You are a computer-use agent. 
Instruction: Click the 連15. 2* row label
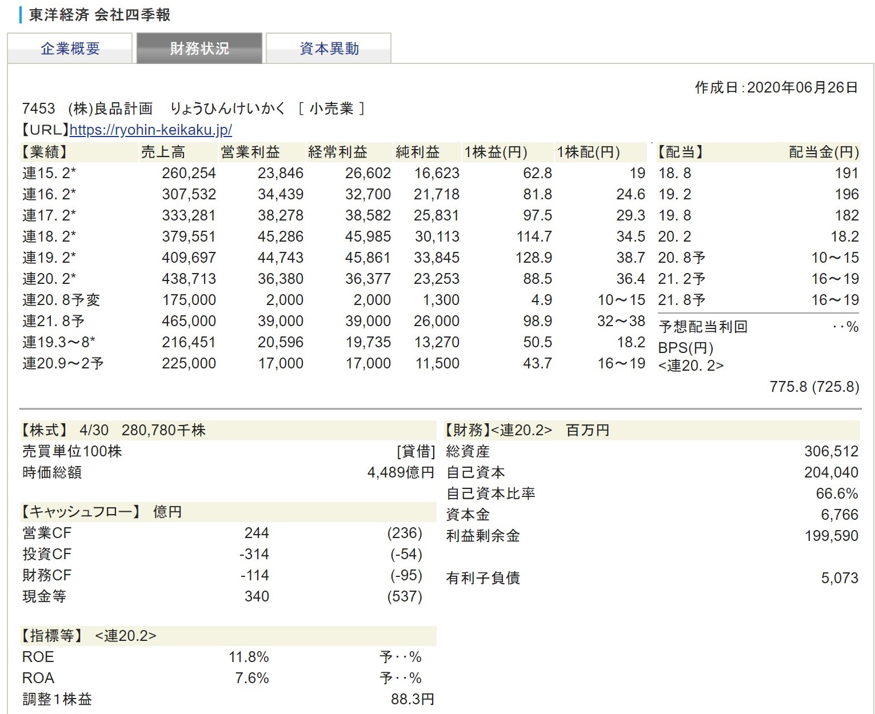49,173
